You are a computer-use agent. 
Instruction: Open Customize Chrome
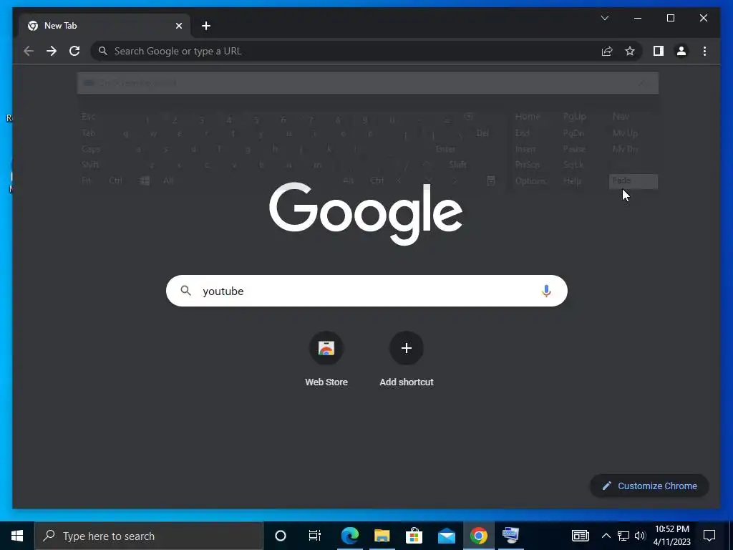(x=649, y=486)
